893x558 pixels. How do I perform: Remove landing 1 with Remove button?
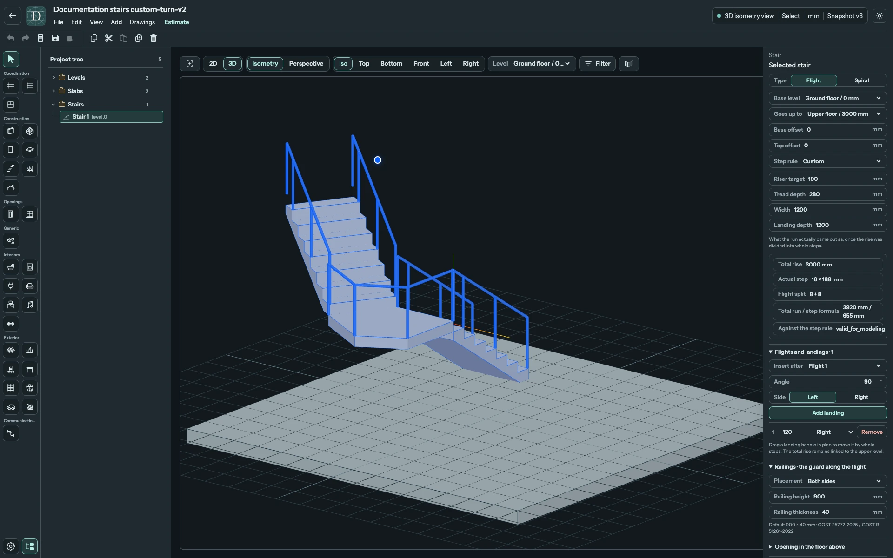pyautogui.click(x=872, y=432)
